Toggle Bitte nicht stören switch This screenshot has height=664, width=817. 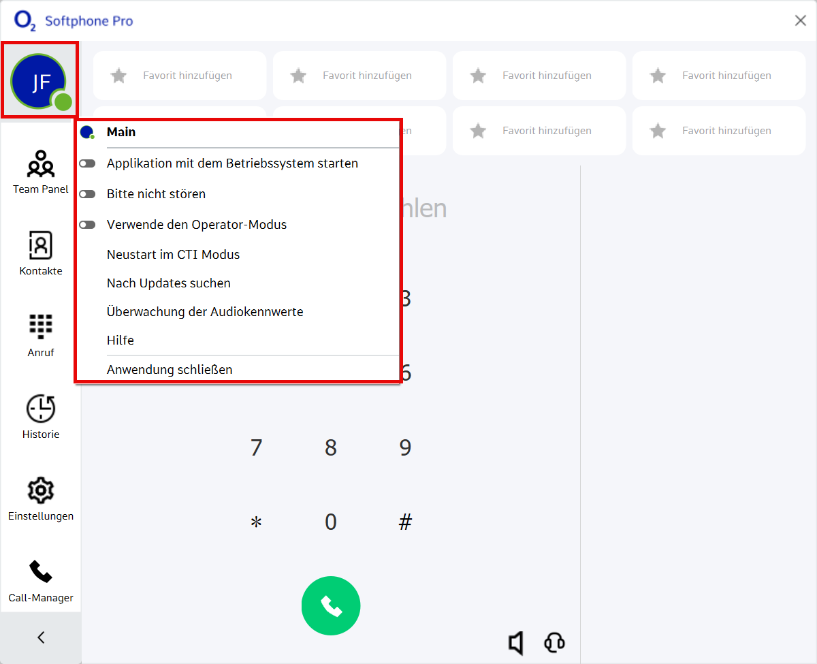(87, 194)
